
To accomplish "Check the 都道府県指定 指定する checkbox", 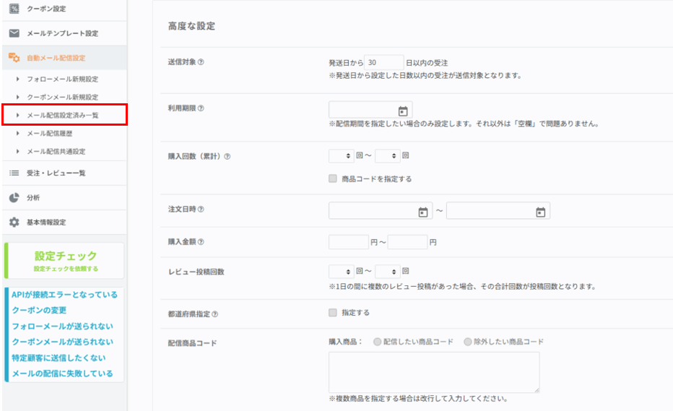I will pyautogui.click(x=333, y=313).
